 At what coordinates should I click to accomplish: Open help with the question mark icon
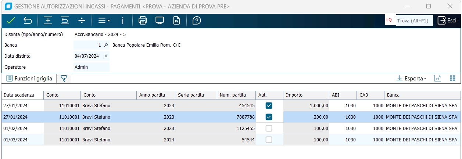point(197,21)
